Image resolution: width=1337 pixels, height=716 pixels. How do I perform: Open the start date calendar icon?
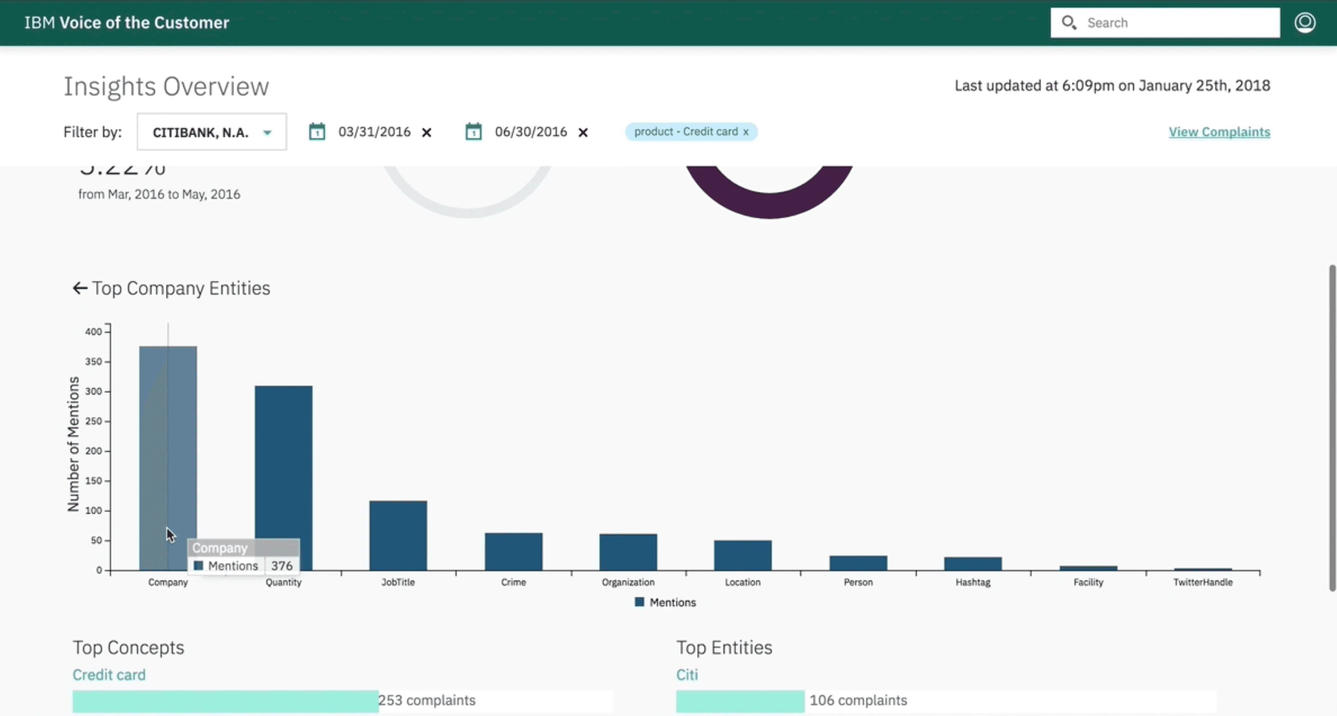point(317,132)
